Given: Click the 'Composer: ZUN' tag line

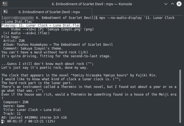Looking at the screenshot, I should coord(16,102).
